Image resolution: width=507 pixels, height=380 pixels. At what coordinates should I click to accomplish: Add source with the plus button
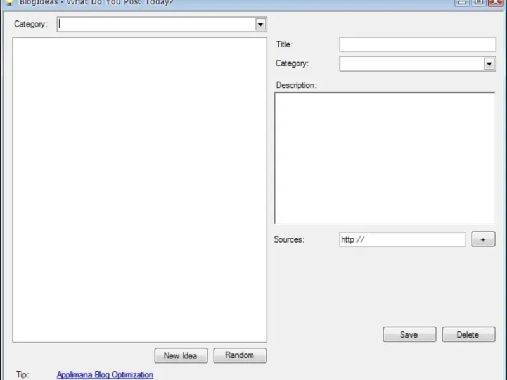[483, 239]
